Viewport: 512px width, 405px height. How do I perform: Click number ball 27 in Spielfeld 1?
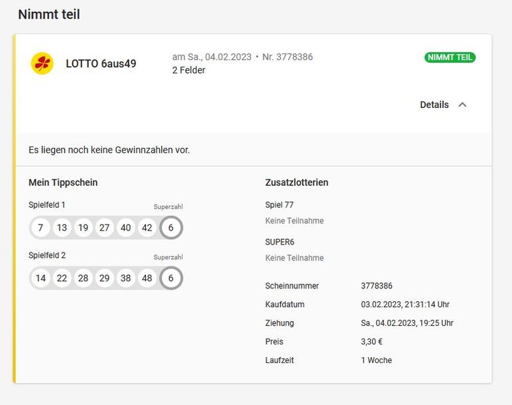point(104,227)
